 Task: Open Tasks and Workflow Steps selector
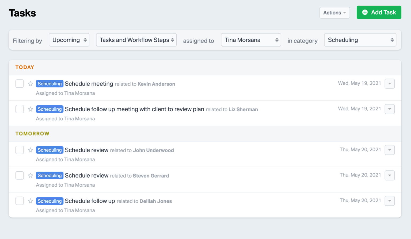coord(136,40)
